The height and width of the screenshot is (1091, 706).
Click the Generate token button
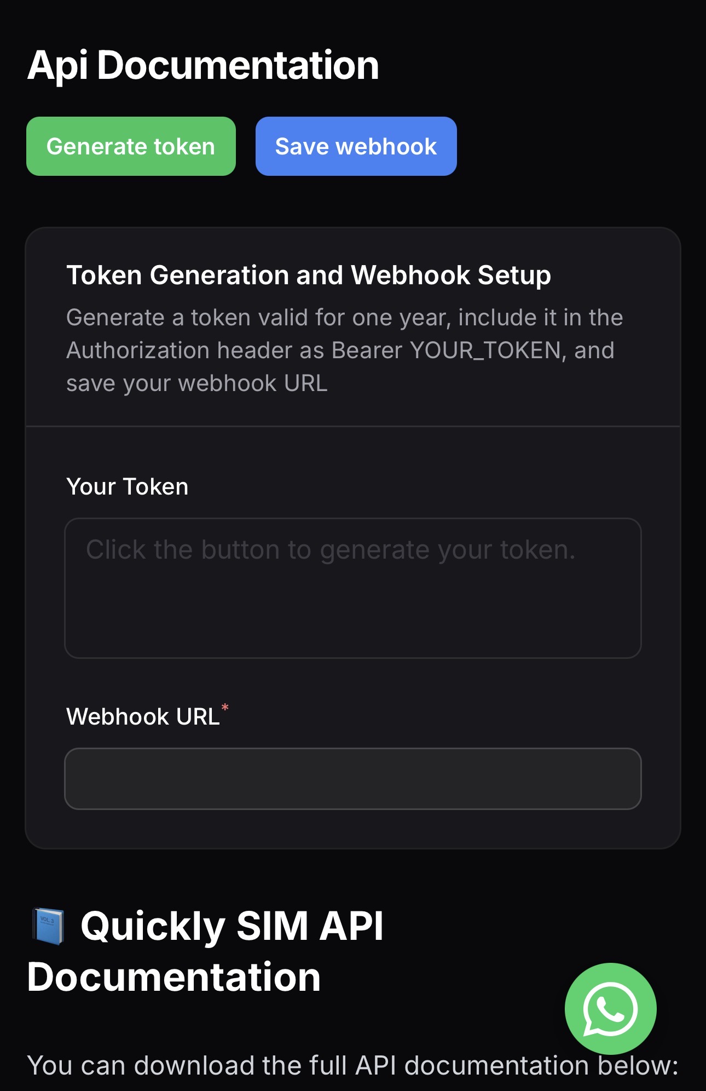[x=131, y=146]
